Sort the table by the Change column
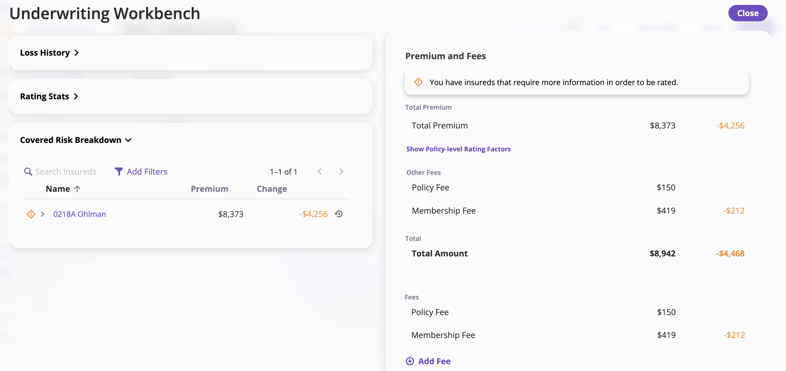The height and width of the screenshot is (371, 786). point(272,189)
